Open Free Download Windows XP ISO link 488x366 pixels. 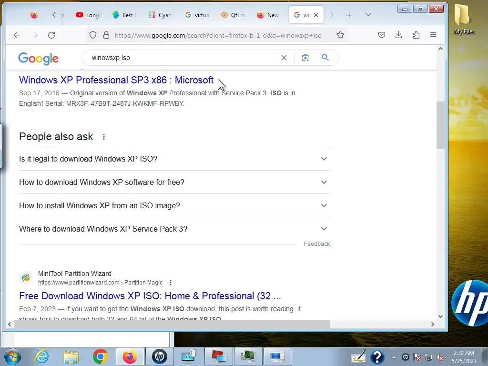[x=150, y=295]
